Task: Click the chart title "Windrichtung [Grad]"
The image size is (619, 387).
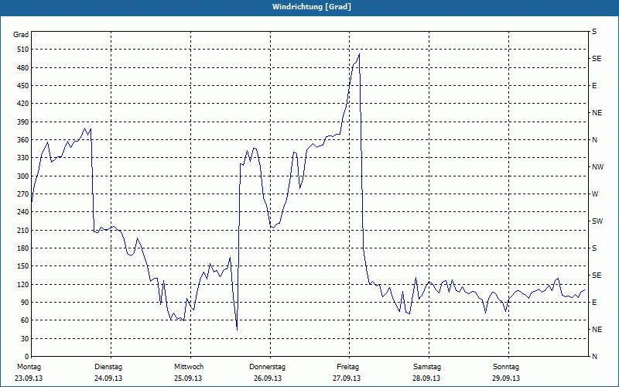Action: pos(312,7)
